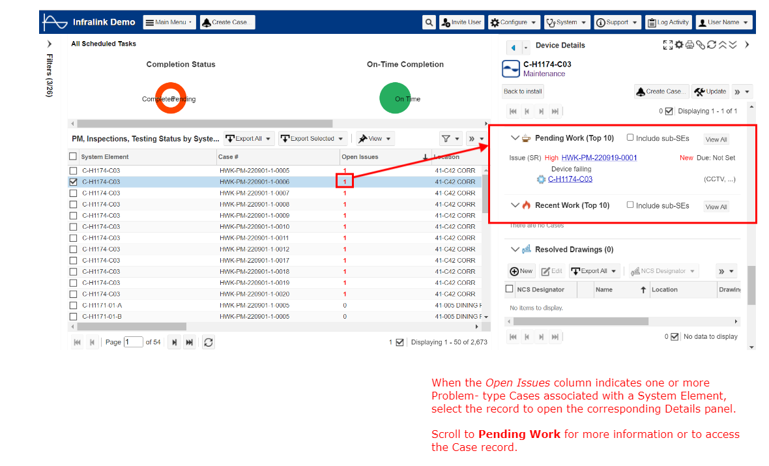This screenshot has width=769, height=466.
Task: Check row HWK-PM-220901-1-0007
Action: pyautogui.click(x=73, y=194)
